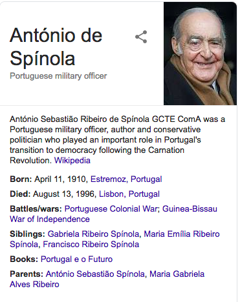240x302 pixels.
Task: Open sibling Francisco Ribeiro Spínola
Action: (x=91, y=245)
